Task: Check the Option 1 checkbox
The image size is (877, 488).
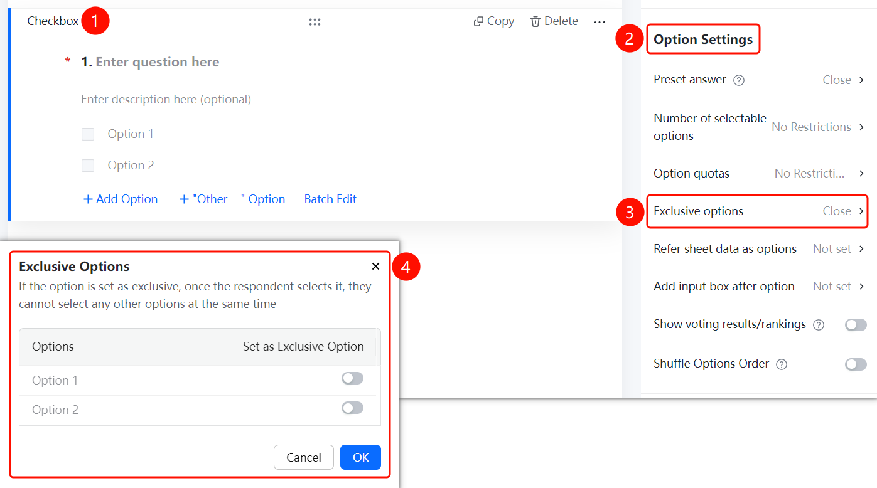Action: coord(88,134)
